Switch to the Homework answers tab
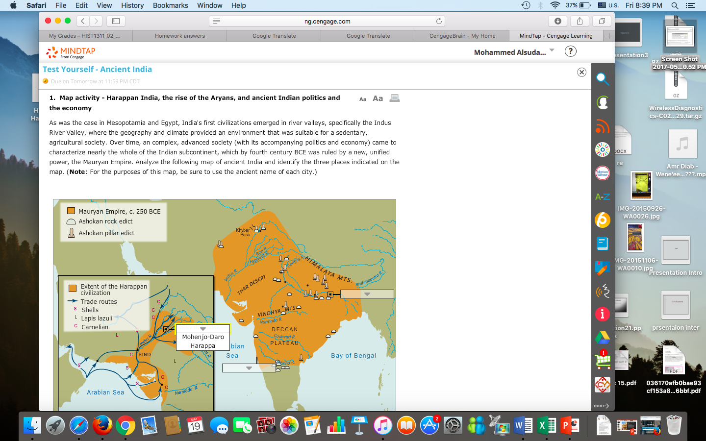Screen dimensions: 706x441 tap(180, 36)
